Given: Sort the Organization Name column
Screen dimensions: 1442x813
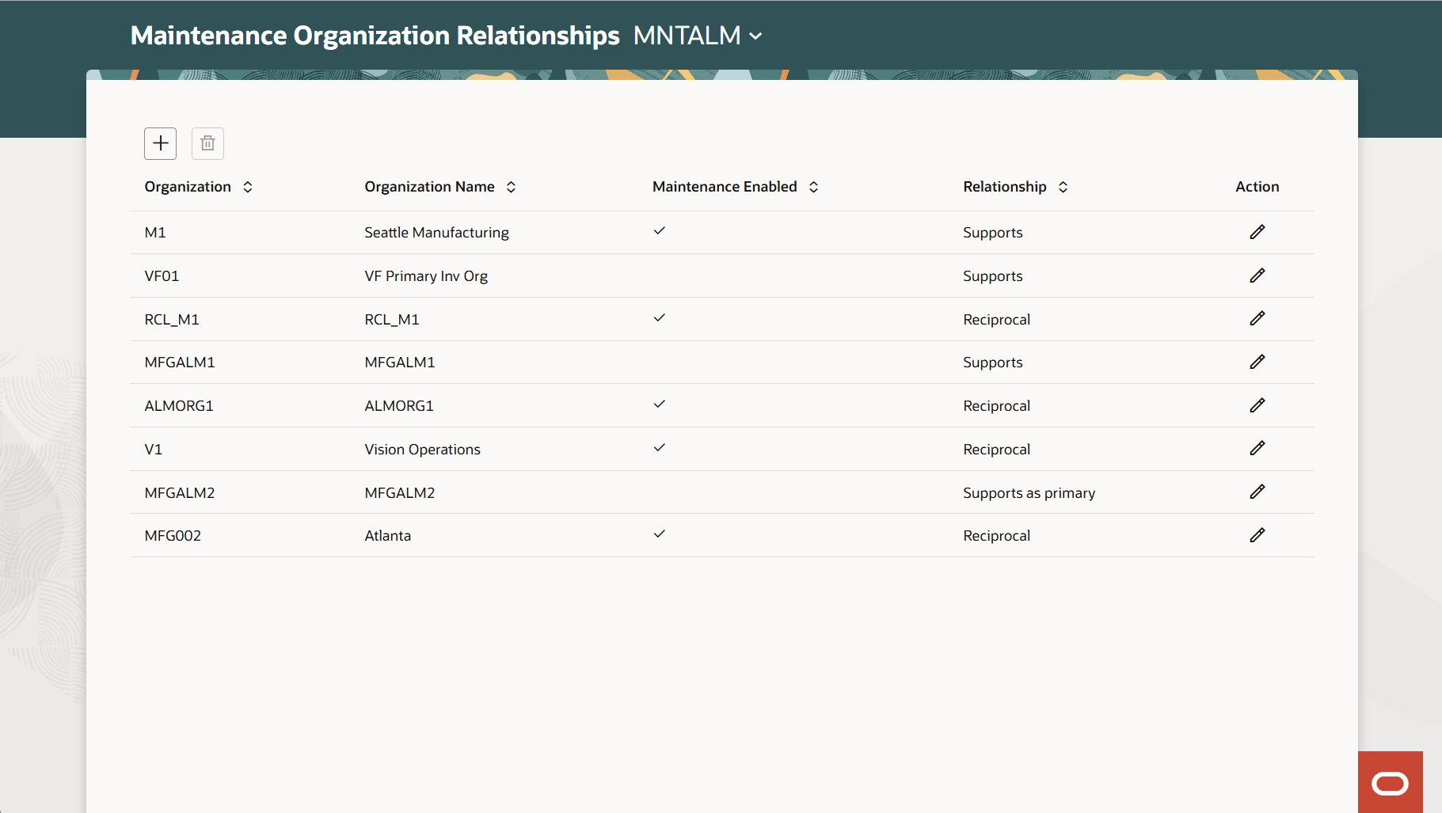Looking at the screenshot, I should [512, 187].
